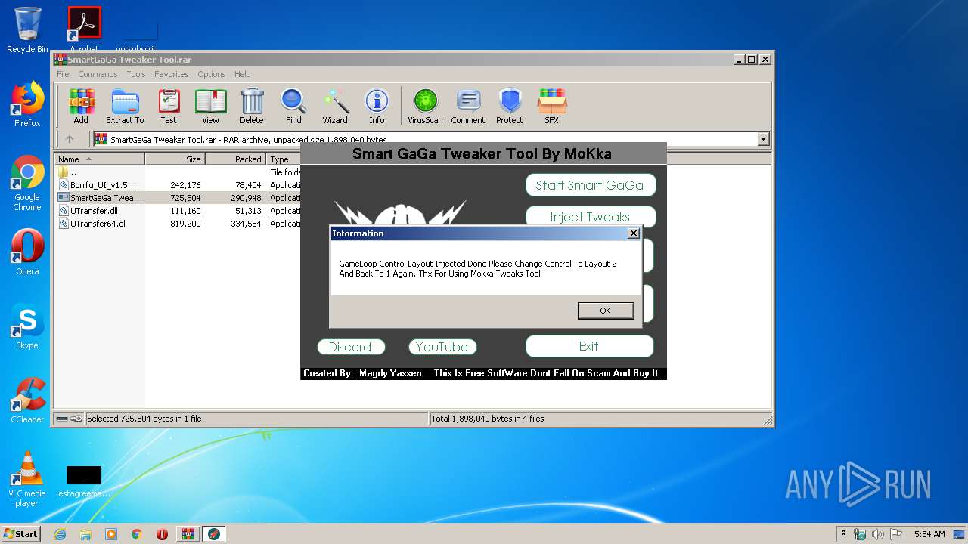Sort files by Packed column header
The image size is (968, 544).
coord(235,159)
